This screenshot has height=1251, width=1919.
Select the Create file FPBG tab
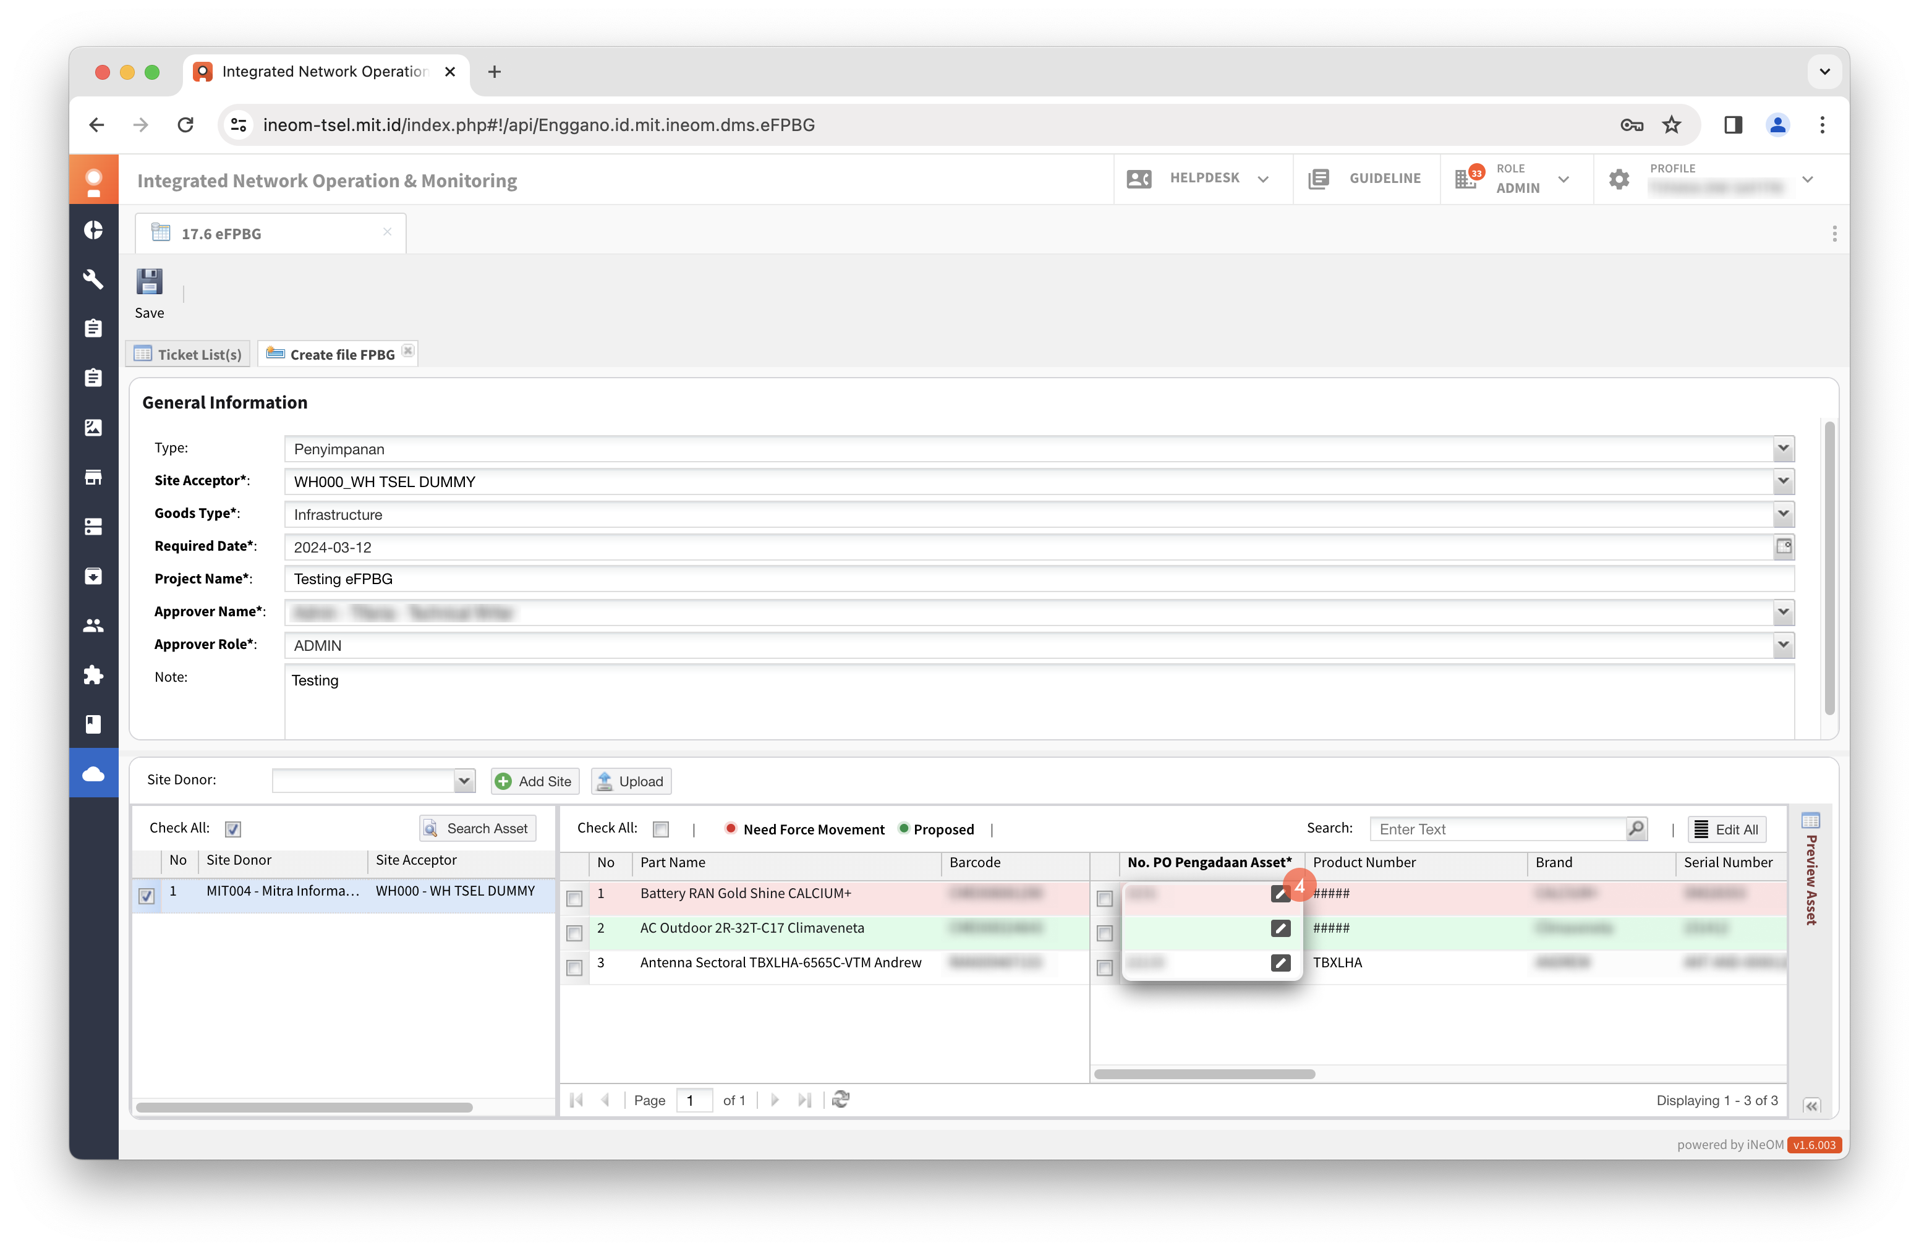pos(339,354)
